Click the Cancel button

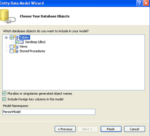pos(135,129)
